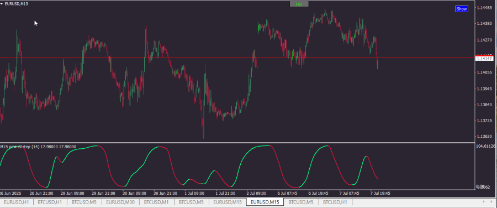Click the 1.14485 price axis label
The height and width of the screenshot is (208, 497).
(x=484, y=8)
